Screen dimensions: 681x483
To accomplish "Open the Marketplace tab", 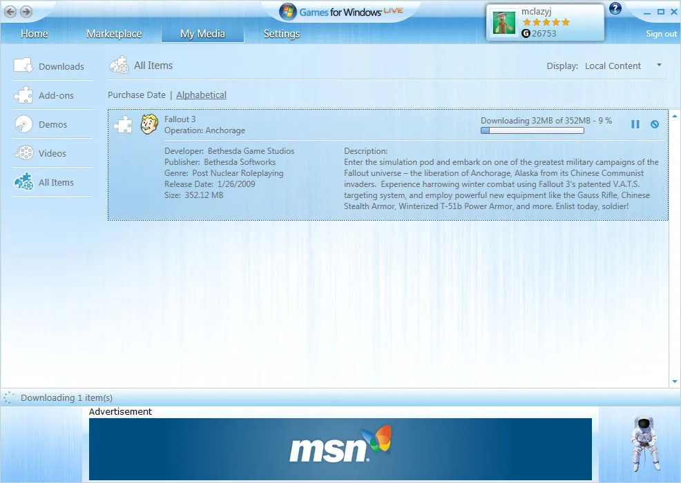I will [x=114, y=34].
